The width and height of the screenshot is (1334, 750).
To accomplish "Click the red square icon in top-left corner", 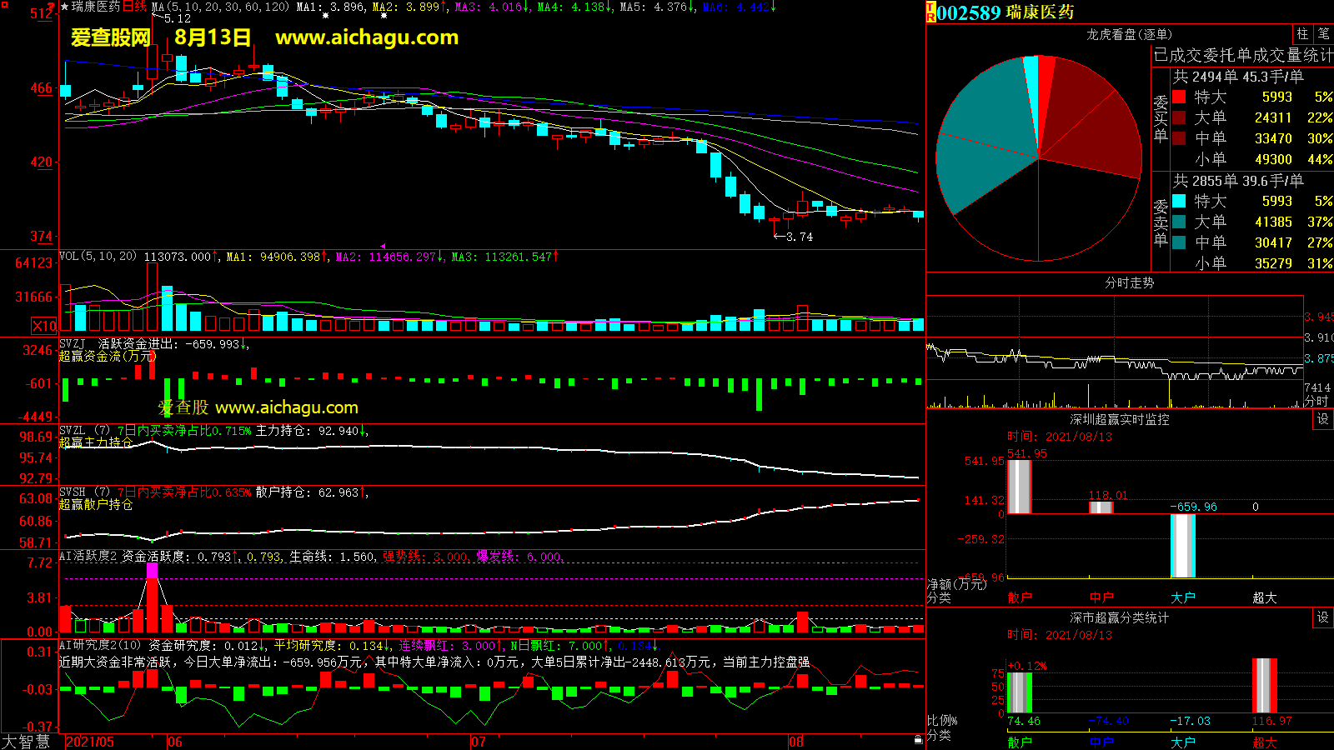I will pos(4,5).
